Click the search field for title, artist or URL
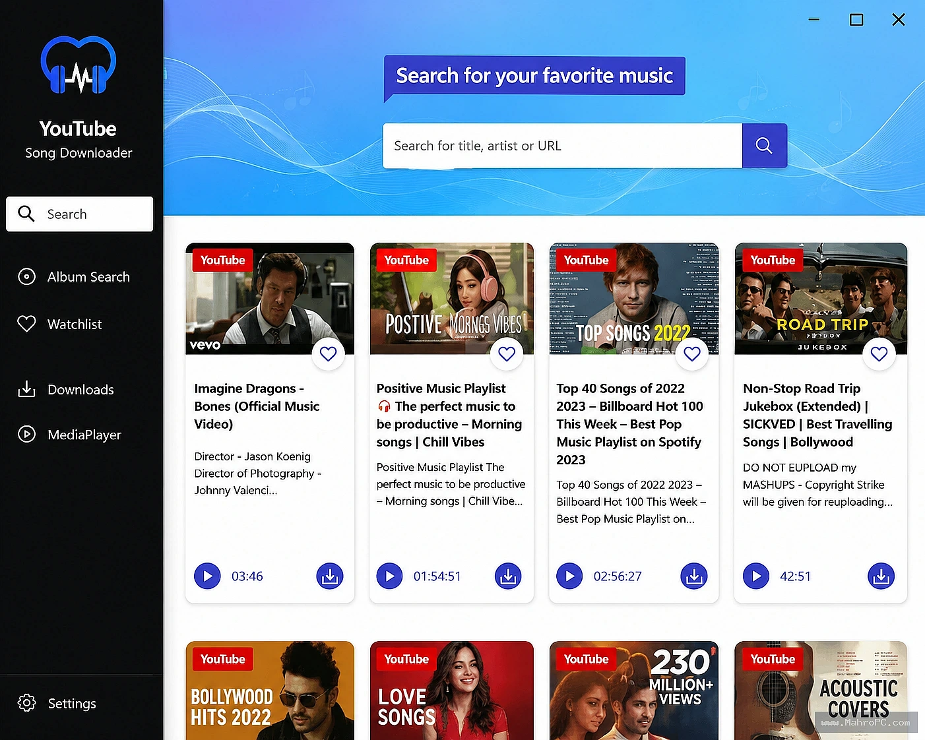 pos(562,146)
